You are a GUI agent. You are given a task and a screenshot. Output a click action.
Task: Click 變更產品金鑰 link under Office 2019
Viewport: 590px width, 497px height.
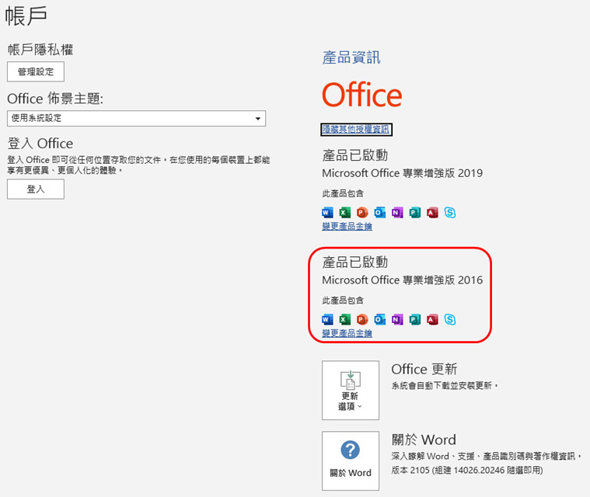click(x=347, y=226)
